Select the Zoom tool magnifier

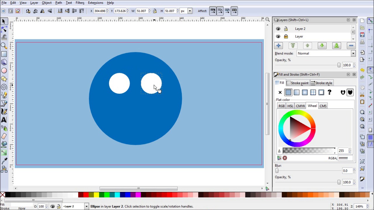point(4,45)
